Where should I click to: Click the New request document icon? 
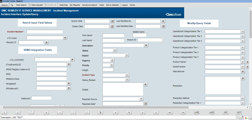[x=30, y=5]
